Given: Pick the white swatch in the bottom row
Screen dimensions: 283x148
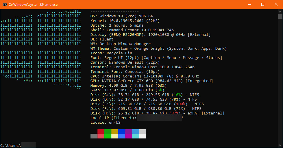Looking at the screenshot, I should coord(143,136).
